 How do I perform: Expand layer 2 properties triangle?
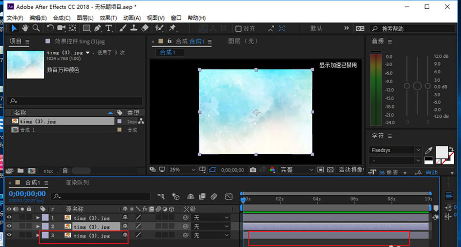point(38,227)
